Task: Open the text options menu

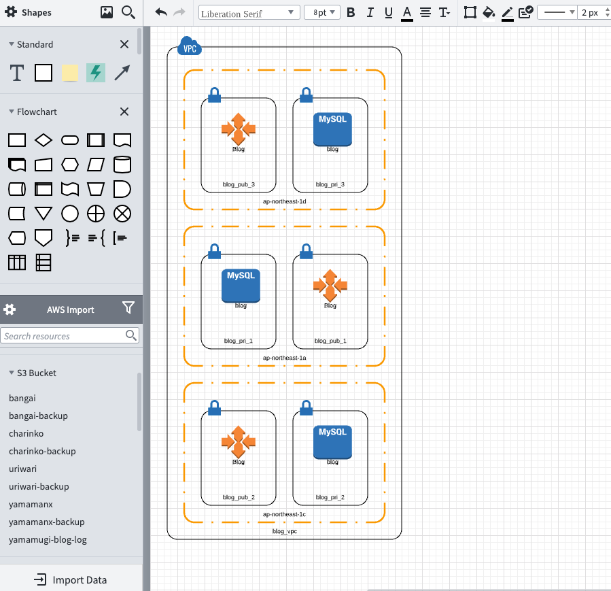Action: pyautogui.click(x=444, y=12)
